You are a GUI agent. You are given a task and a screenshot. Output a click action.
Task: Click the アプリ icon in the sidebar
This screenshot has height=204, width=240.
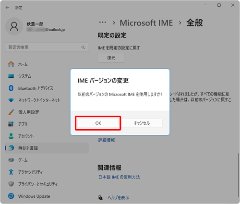(x=11, y=124)
